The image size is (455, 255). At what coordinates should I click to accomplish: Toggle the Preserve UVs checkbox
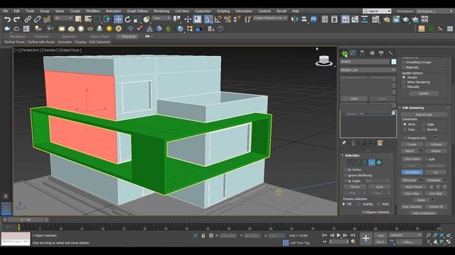(x=405, y=138)
